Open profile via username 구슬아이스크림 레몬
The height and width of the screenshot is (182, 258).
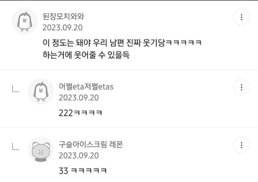pyautogui.click(x=91, y=145)
